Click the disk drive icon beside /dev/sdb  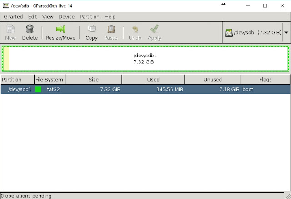point(229,33)
